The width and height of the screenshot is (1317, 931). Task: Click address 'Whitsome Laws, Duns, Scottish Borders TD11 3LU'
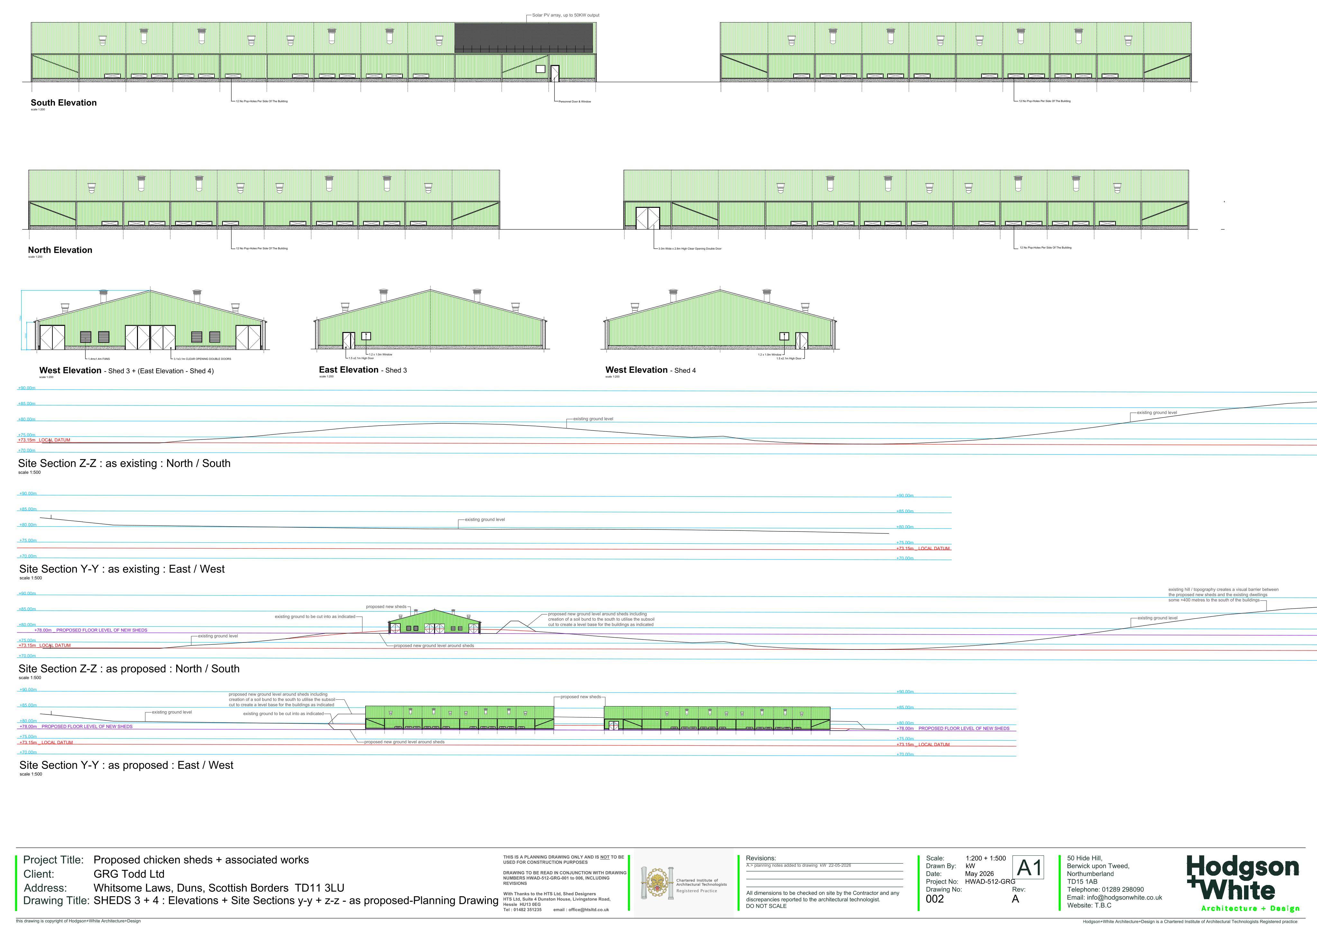pos(219,888)
